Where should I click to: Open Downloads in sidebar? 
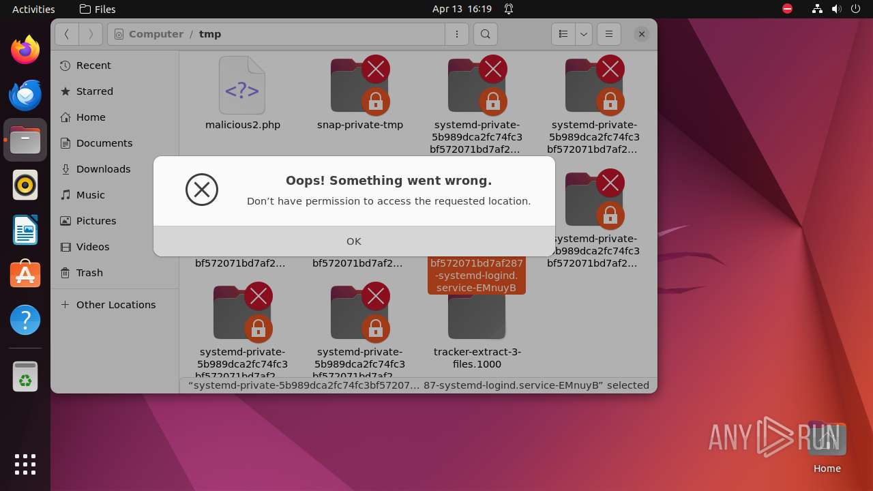[x=115, y=169]
